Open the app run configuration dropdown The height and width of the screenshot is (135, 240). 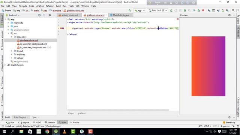(139, 10)
